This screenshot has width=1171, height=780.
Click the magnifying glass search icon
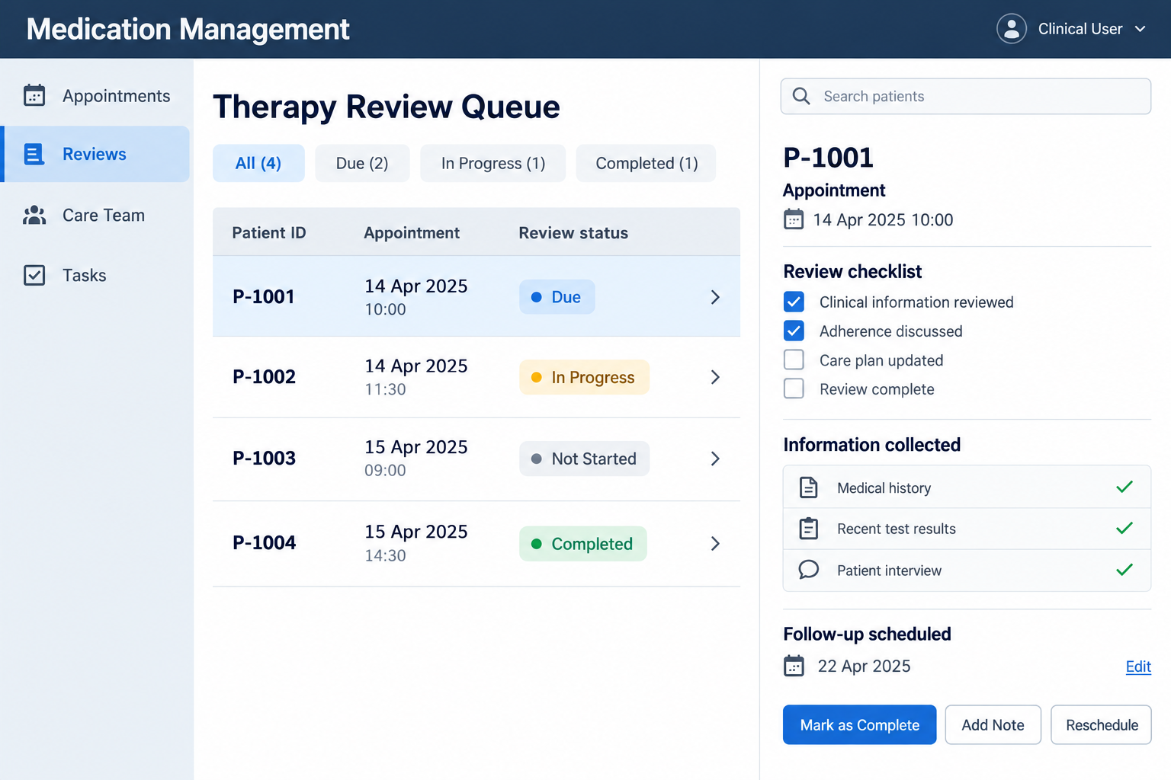[801, 96]
